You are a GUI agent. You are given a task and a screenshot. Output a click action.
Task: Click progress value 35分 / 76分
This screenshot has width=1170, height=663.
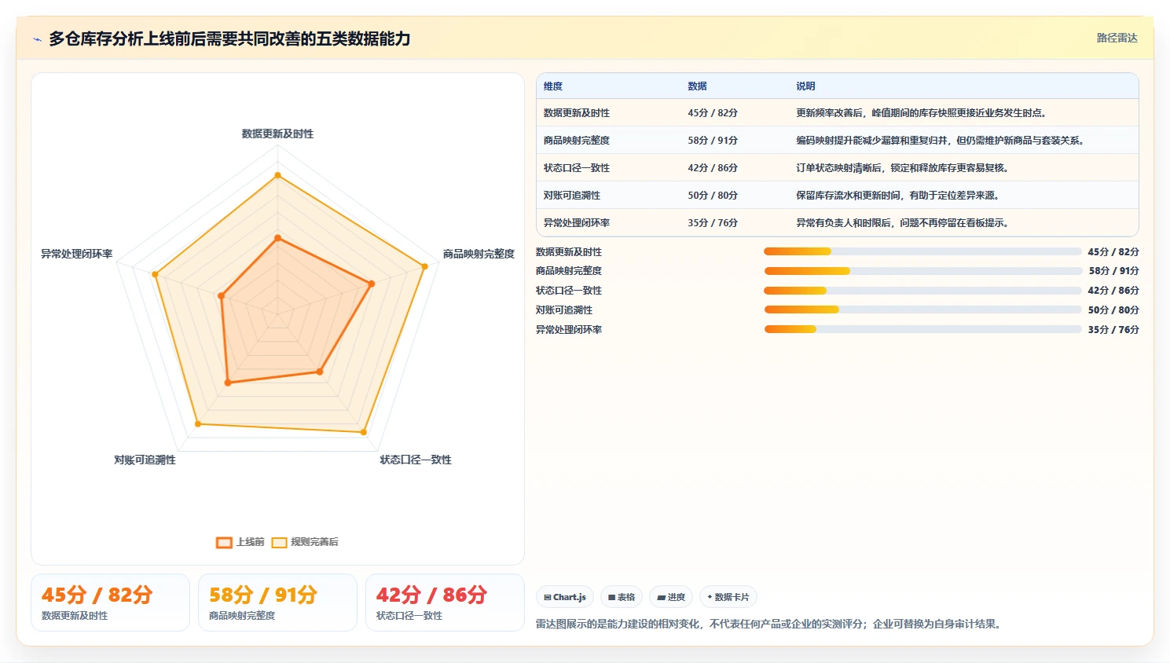click(1113, 330)
